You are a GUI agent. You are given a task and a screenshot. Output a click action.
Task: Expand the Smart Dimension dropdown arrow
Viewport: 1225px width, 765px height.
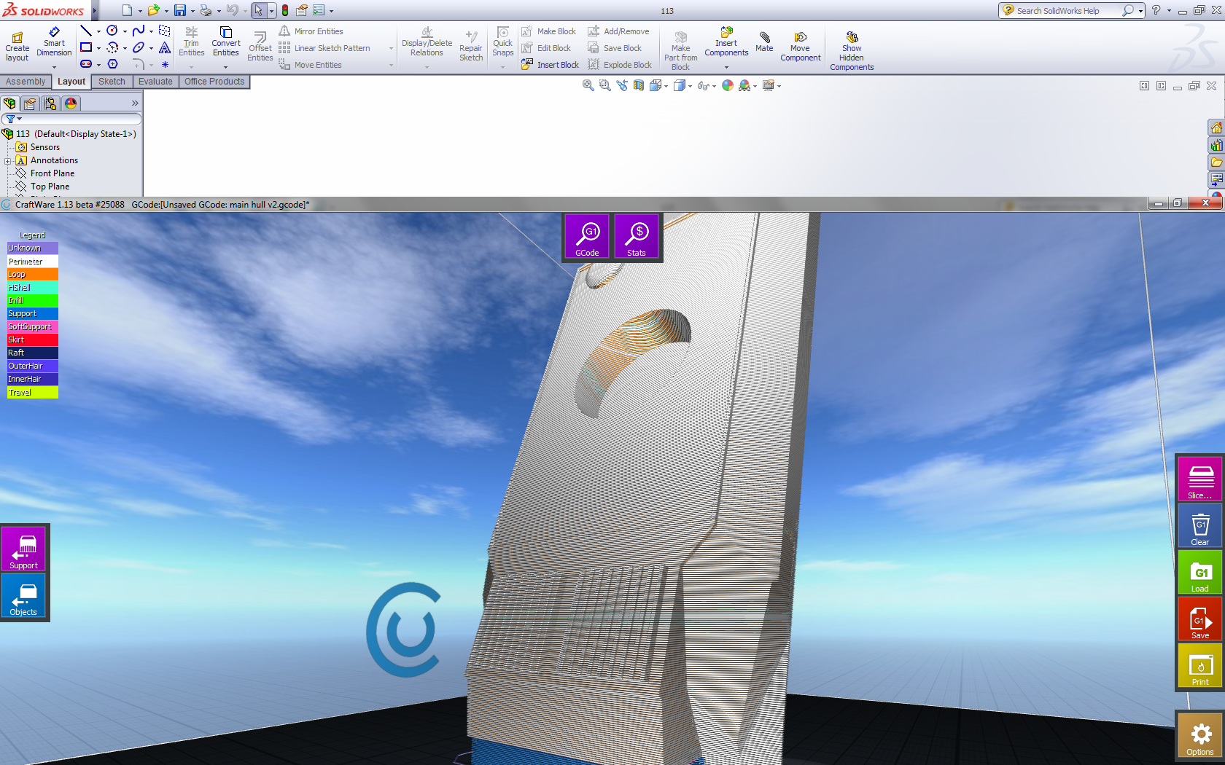coord(54,67)
